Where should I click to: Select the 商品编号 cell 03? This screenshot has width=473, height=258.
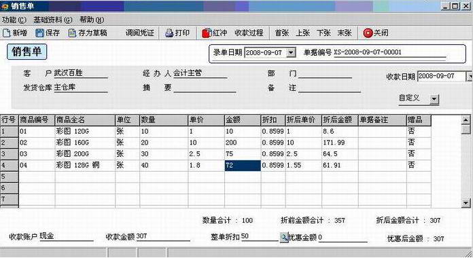tap(37, 154)
